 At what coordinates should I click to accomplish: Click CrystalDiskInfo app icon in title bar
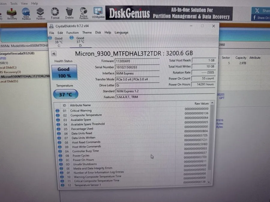click(52, 26)
